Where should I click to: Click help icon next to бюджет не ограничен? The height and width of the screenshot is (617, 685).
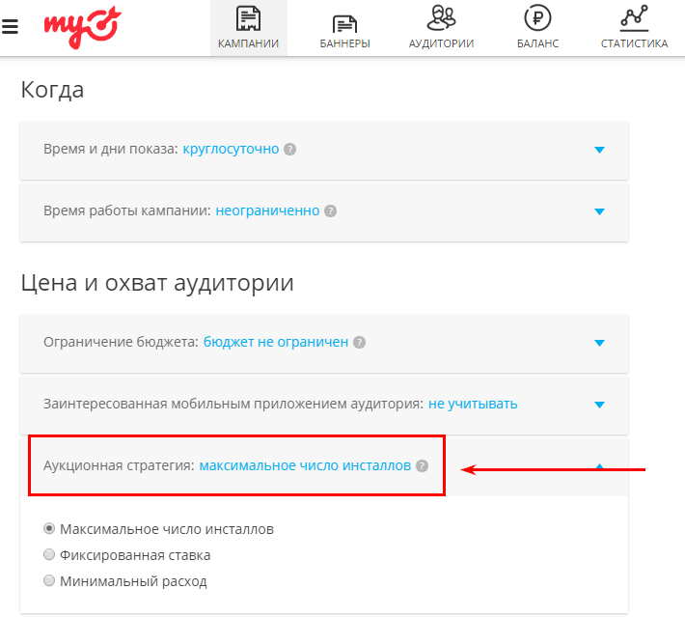coord(359,343)
